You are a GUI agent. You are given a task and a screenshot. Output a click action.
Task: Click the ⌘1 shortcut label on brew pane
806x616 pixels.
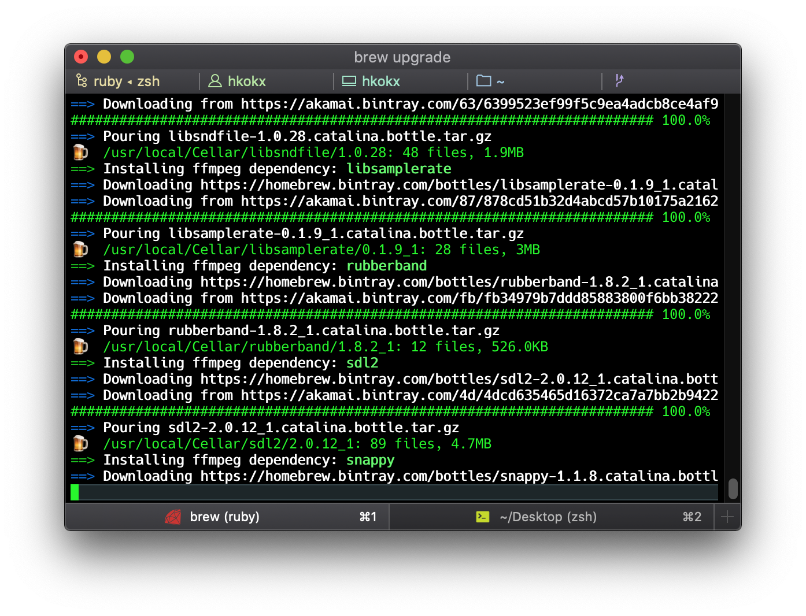pyautogui.click(x=368, y=517)
